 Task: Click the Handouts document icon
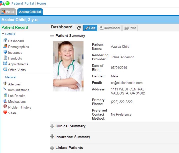pos(5,58)
